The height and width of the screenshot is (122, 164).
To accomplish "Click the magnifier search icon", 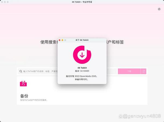I will [21, 71].
